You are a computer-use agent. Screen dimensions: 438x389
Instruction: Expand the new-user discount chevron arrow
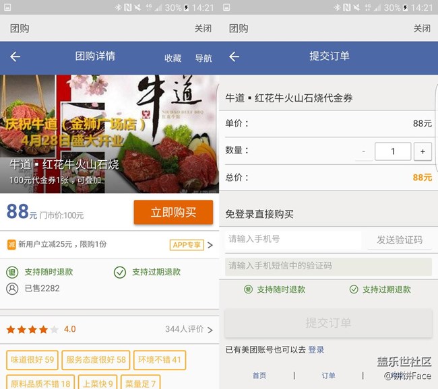pyautogui.click(x=210, y=245)
